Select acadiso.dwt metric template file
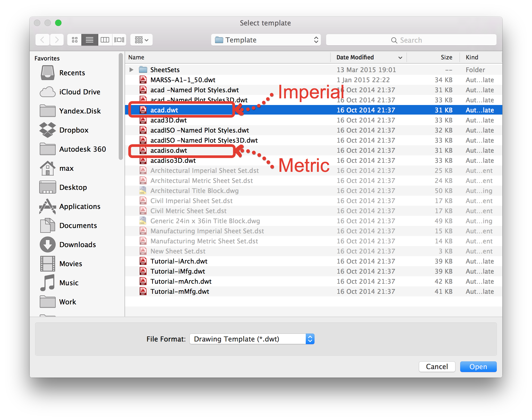The width and height of the screenshot is (532, 420). [x=169, y=151]
